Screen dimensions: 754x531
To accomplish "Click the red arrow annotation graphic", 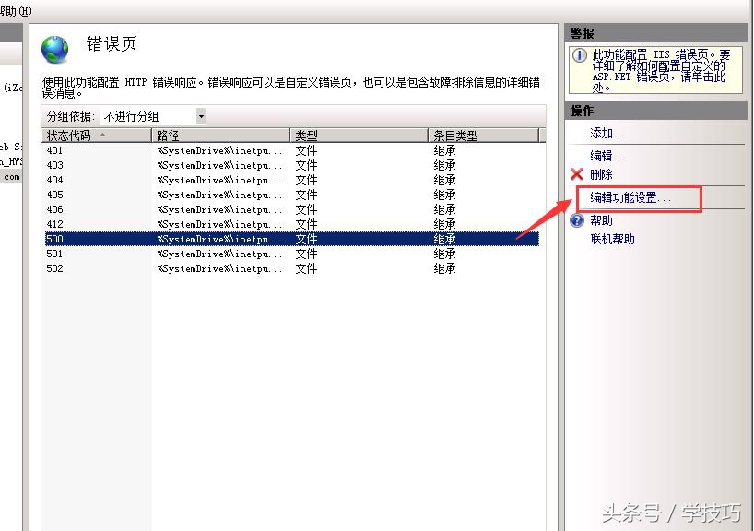I will coord(544,221).
